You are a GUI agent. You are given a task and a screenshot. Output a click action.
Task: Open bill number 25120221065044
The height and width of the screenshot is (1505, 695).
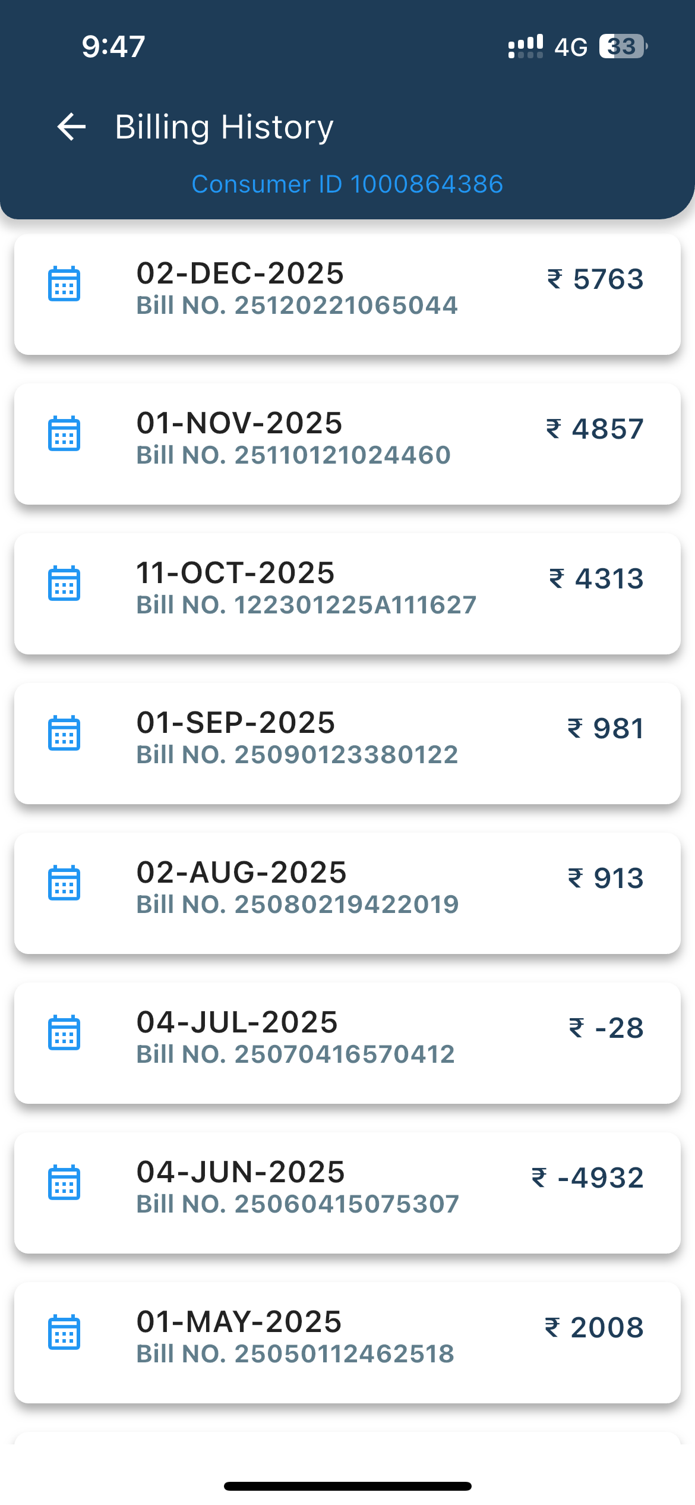point(297,306)
